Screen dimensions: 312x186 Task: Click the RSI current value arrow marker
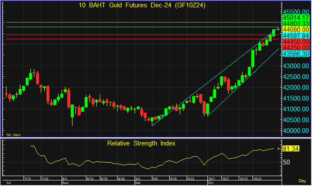coord(278,148)
